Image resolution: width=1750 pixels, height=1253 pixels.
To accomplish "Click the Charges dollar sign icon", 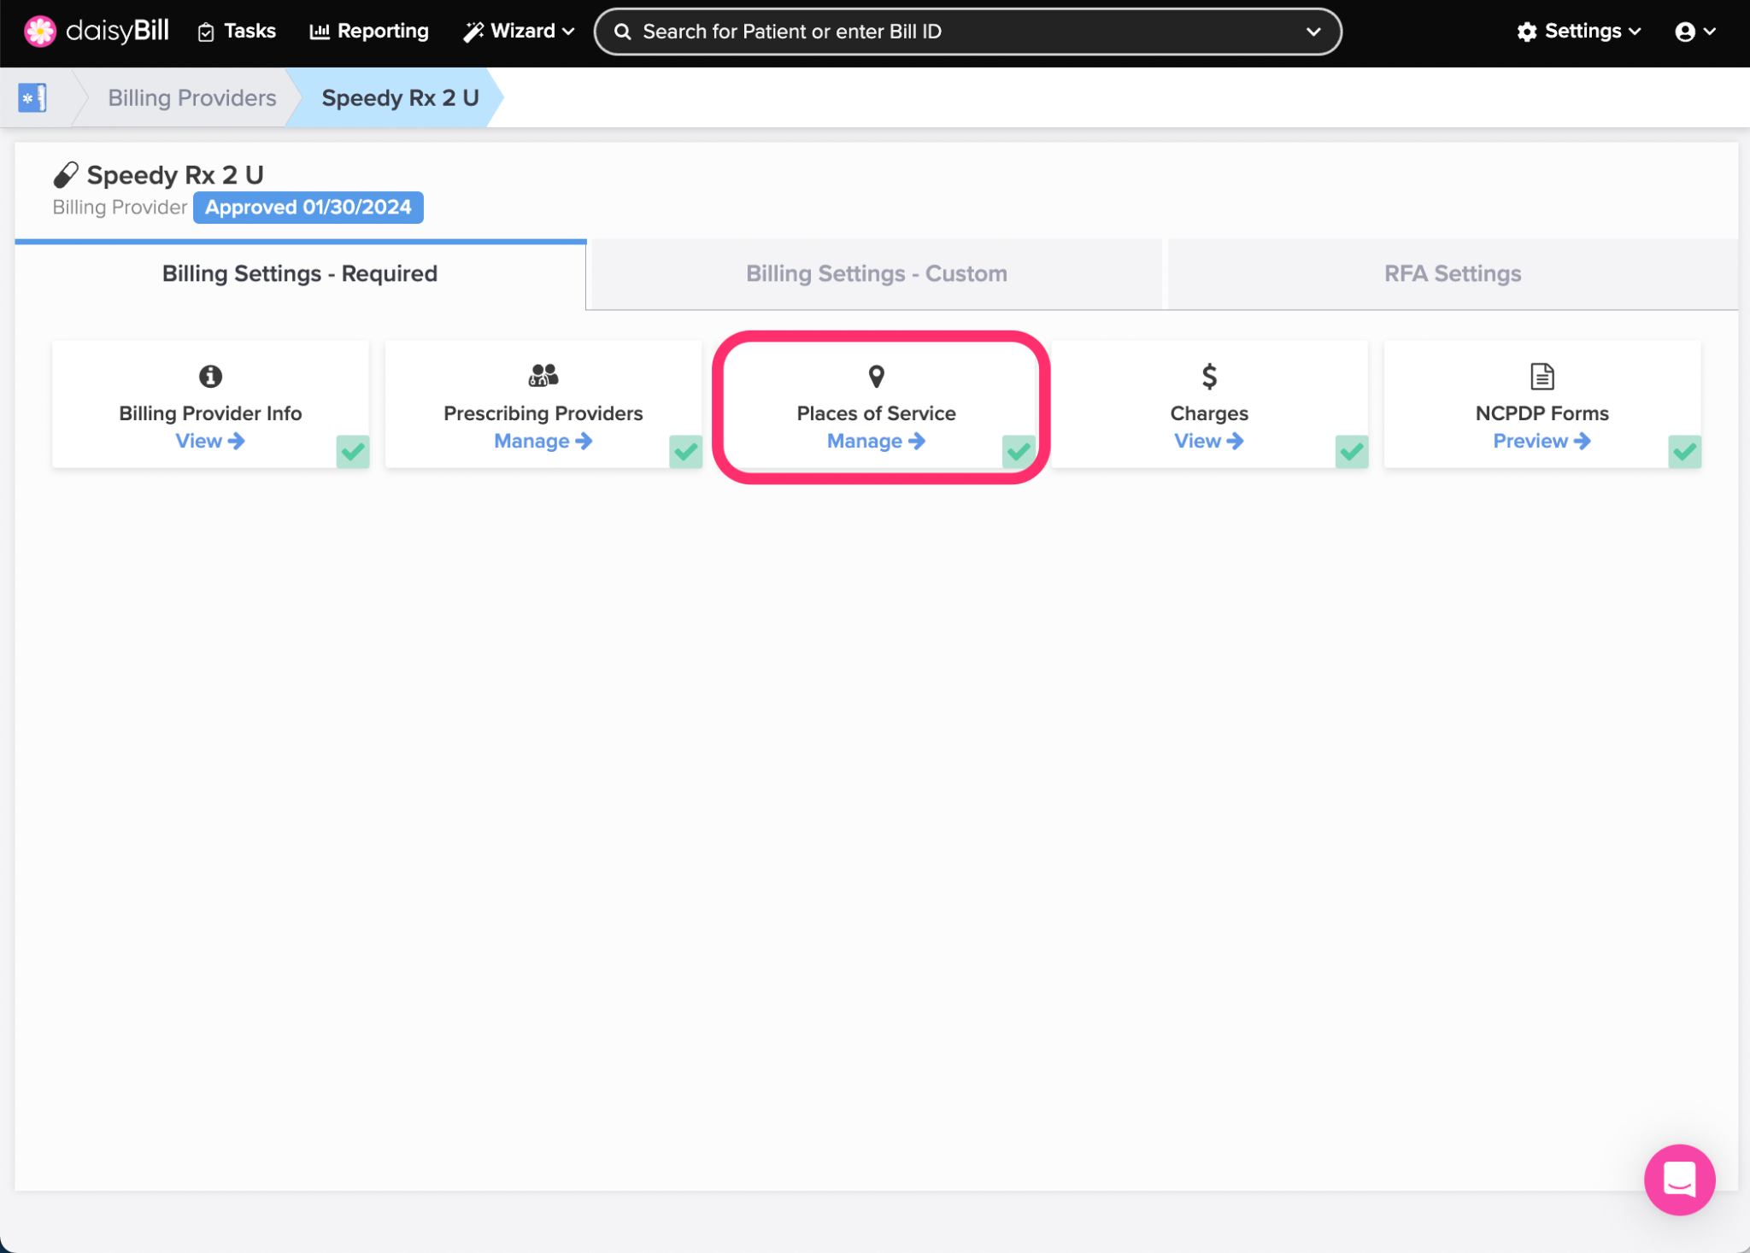I will [x=1209, y=376].
